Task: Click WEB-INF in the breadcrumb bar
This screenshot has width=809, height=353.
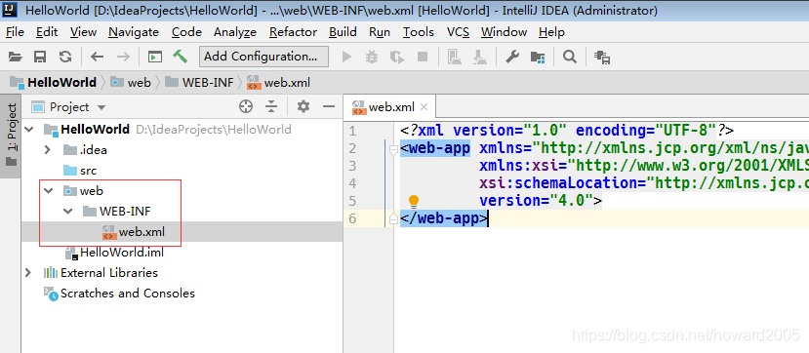Action: 199,83
